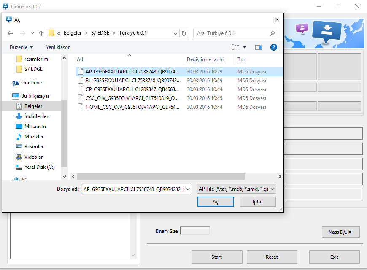Change view layout icon
Image resolution: width=367 pixels, height=270 pixels.
(x=236, y=47)
